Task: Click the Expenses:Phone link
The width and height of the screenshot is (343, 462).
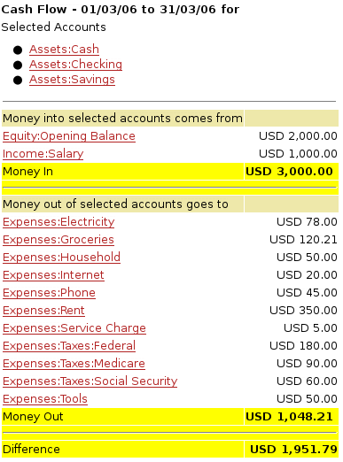Action: 49,293
